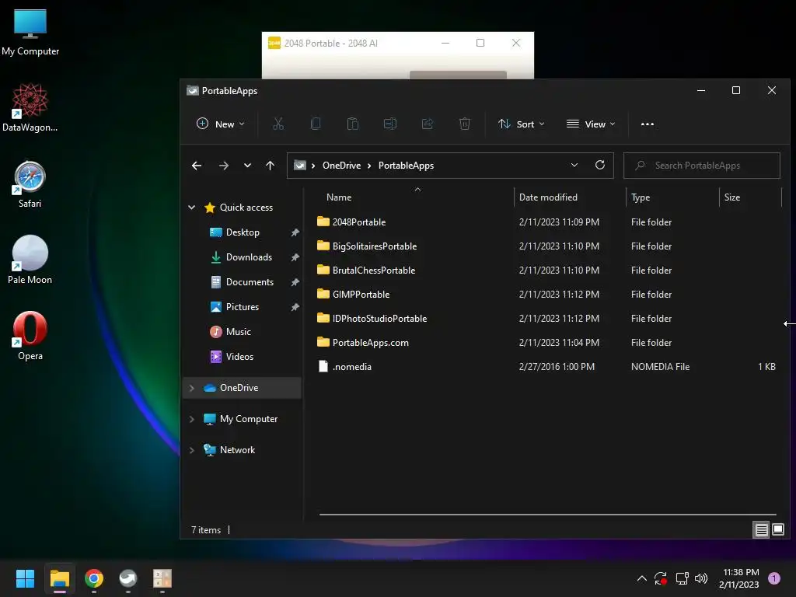The height and width of the screenshot is (597, 796).
Task: Launch Pale Moon from the desktop
Action: click(30, 260)
